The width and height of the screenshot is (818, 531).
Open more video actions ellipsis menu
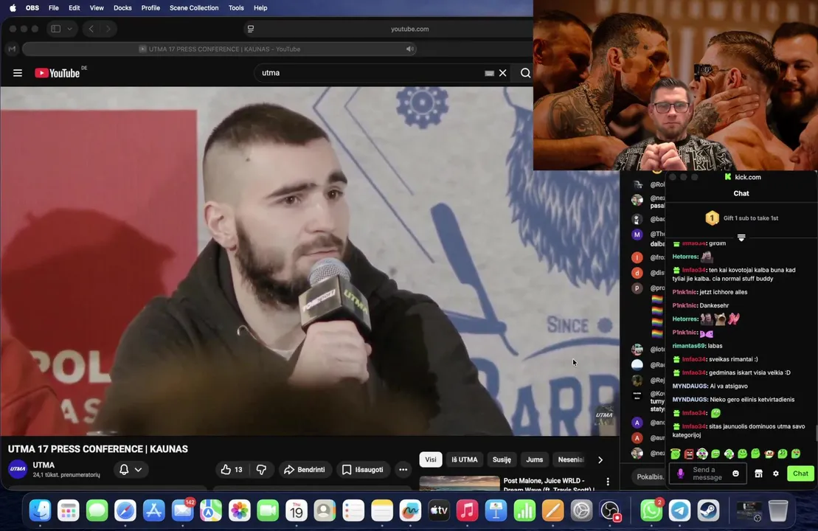(x=403, y=470)
